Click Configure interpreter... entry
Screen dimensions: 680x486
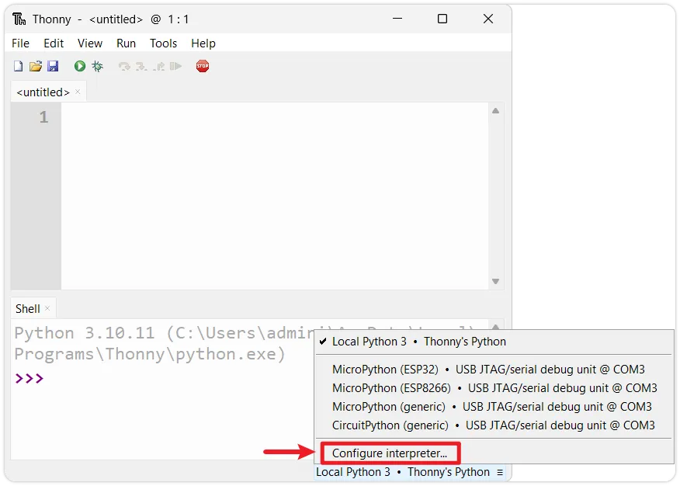(389, 453)
